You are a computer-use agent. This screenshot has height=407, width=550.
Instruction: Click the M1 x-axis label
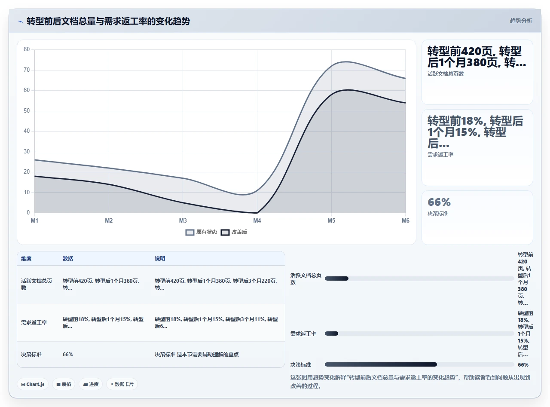34,220
